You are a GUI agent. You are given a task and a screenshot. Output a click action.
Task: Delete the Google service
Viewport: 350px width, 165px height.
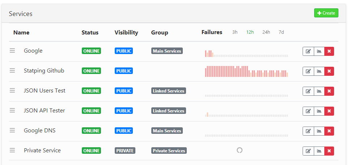point(329,51)
